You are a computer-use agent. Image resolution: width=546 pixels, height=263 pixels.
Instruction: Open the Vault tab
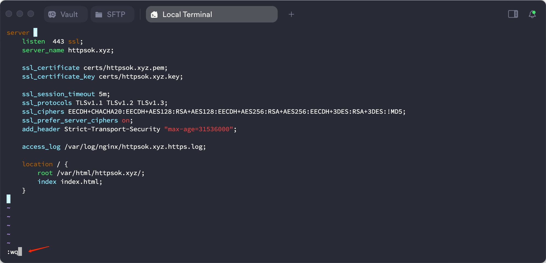click(x=66, y=14)
